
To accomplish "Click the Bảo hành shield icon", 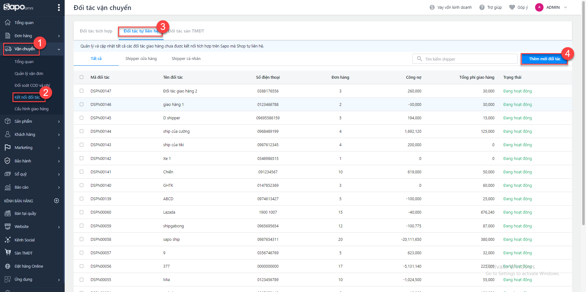I will (x=8, y=161).
